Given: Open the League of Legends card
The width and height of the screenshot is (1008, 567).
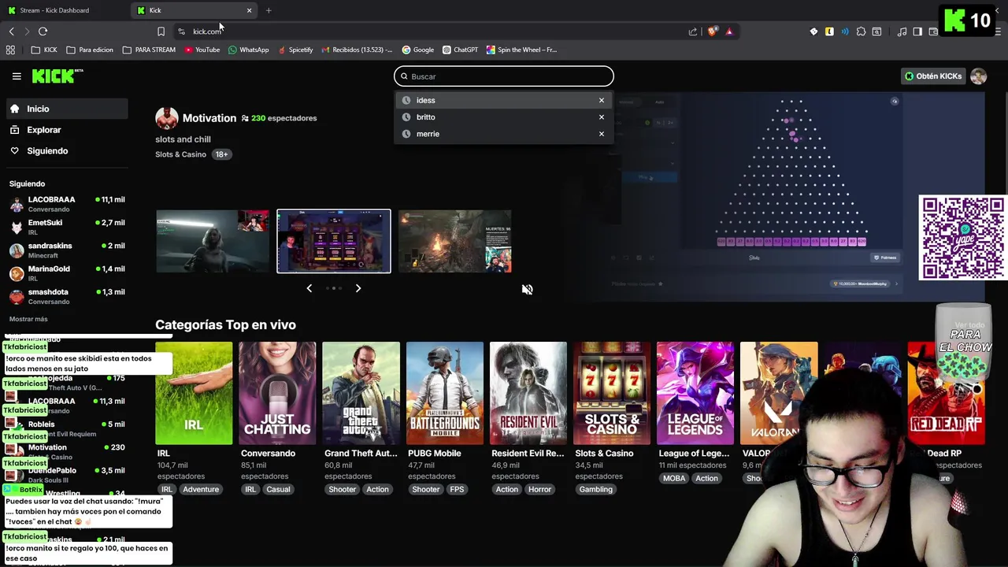Looking at the screenshot, I should [x=695, y=393].
